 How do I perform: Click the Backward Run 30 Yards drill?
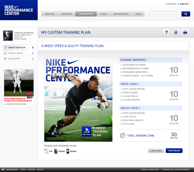point(135,68)
